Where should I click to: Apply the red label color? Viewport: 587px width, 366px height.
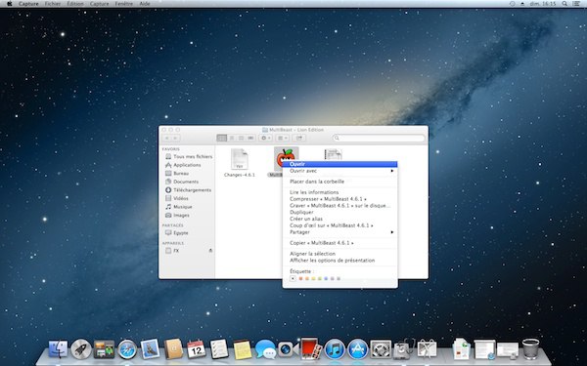(x=300, y=278)
